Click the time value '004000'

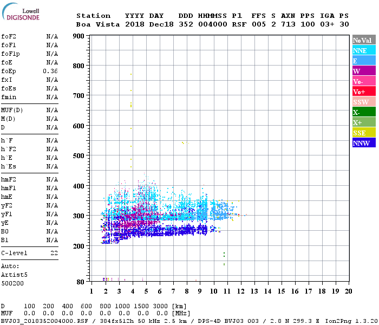pos(213,24)
